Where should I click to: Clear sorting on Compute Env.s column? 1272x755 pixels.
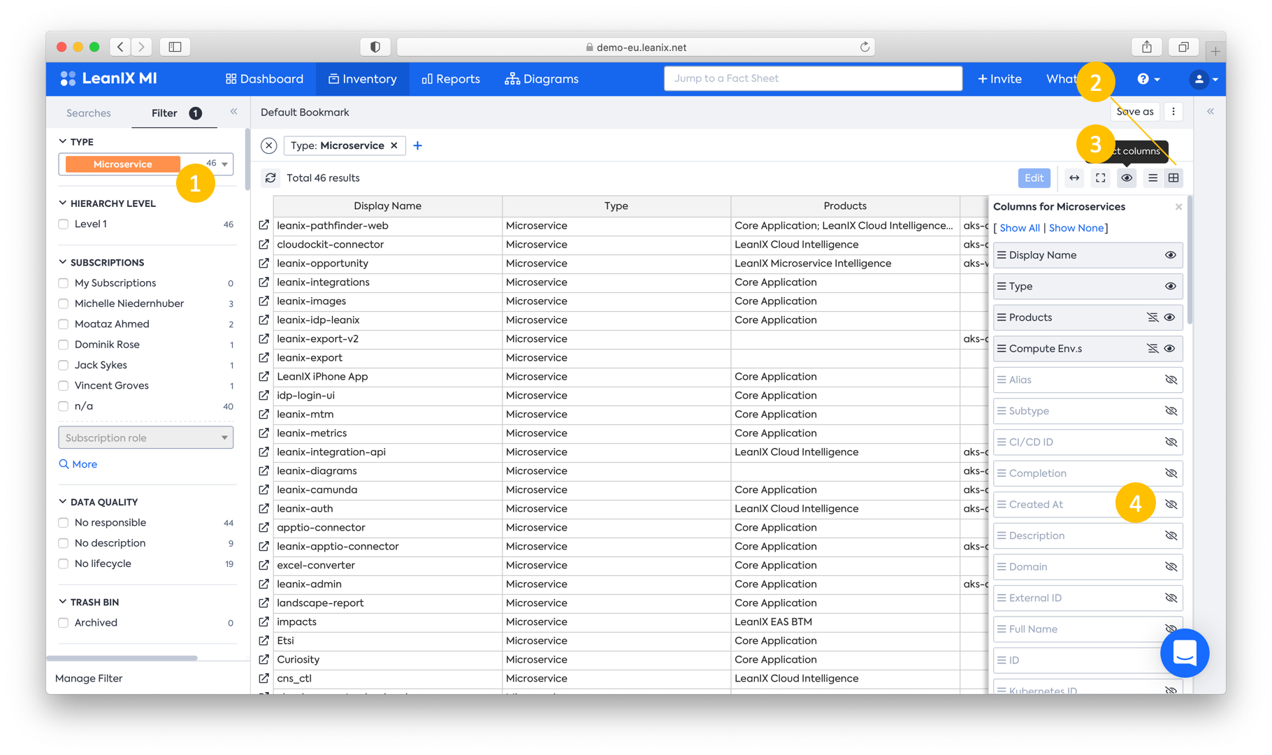[1152, 348]
